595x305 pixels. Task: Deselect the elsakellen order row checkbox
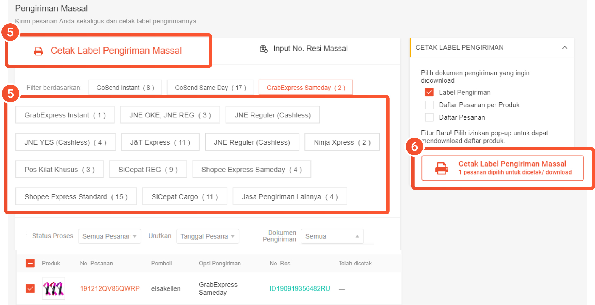30,288
